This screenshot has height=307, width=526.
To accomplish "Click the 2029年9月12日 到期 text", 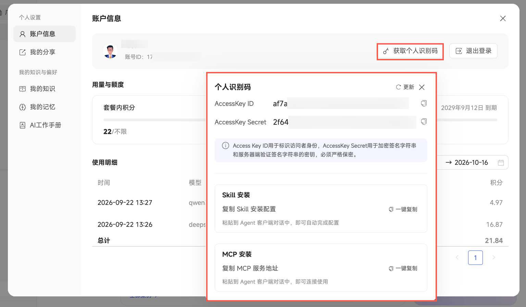I will click(469, 108).
